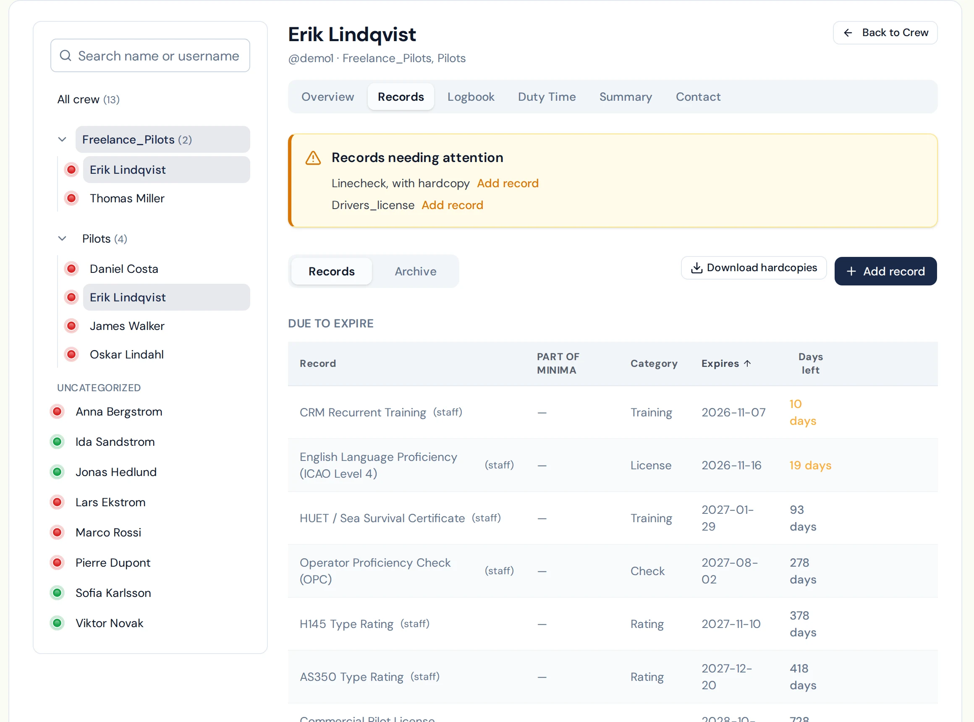Open CRM Recurrent Training record
Screen dimensions: 974x722
[363, 413]
